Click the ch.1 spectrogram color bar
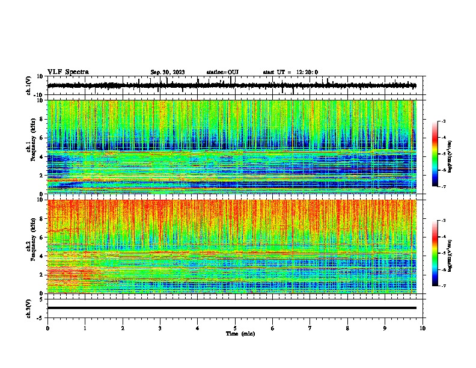 click(x=435, y=154)
